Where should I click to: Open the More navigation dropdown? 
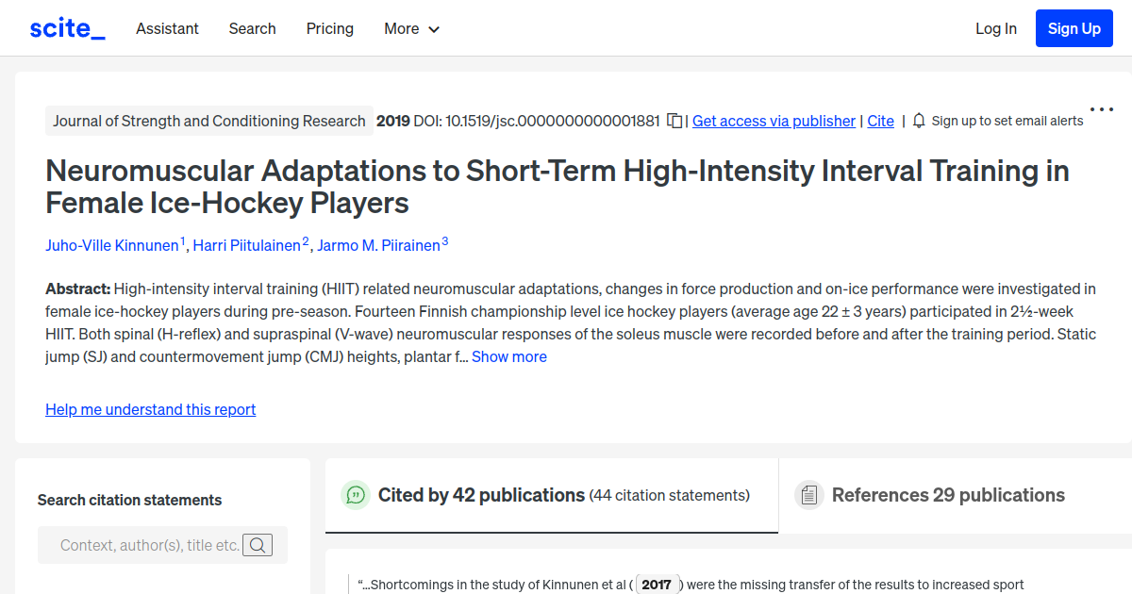click(411, 28)
